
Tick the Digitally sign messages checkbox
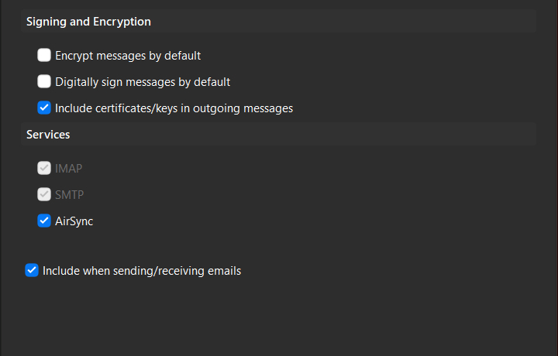(44, 82)
